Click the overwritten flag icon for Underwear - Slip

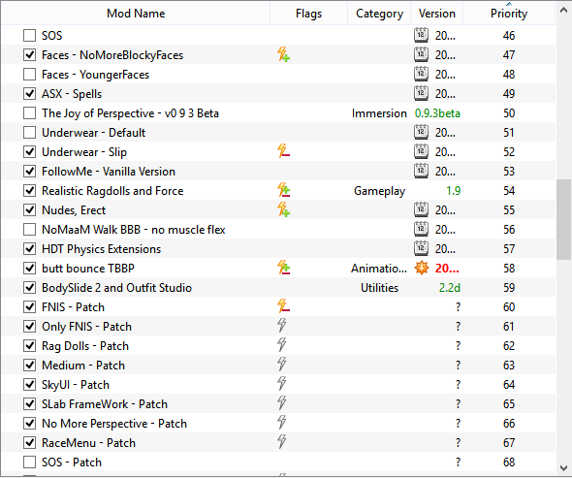[283, 151]
